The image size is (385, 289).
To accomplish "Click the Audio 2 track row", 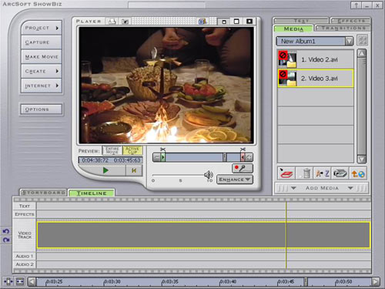I will click(203, 264).
